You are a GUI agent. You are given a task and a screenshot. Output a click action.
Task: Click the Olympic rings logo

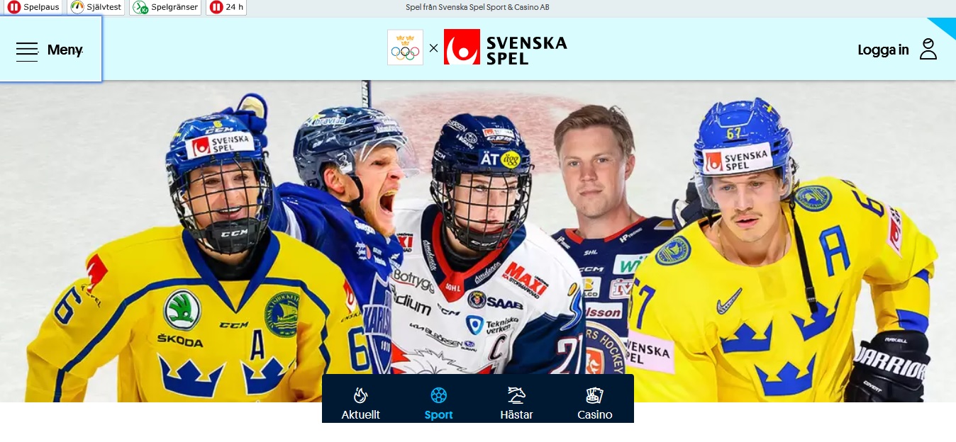(405, 47)
